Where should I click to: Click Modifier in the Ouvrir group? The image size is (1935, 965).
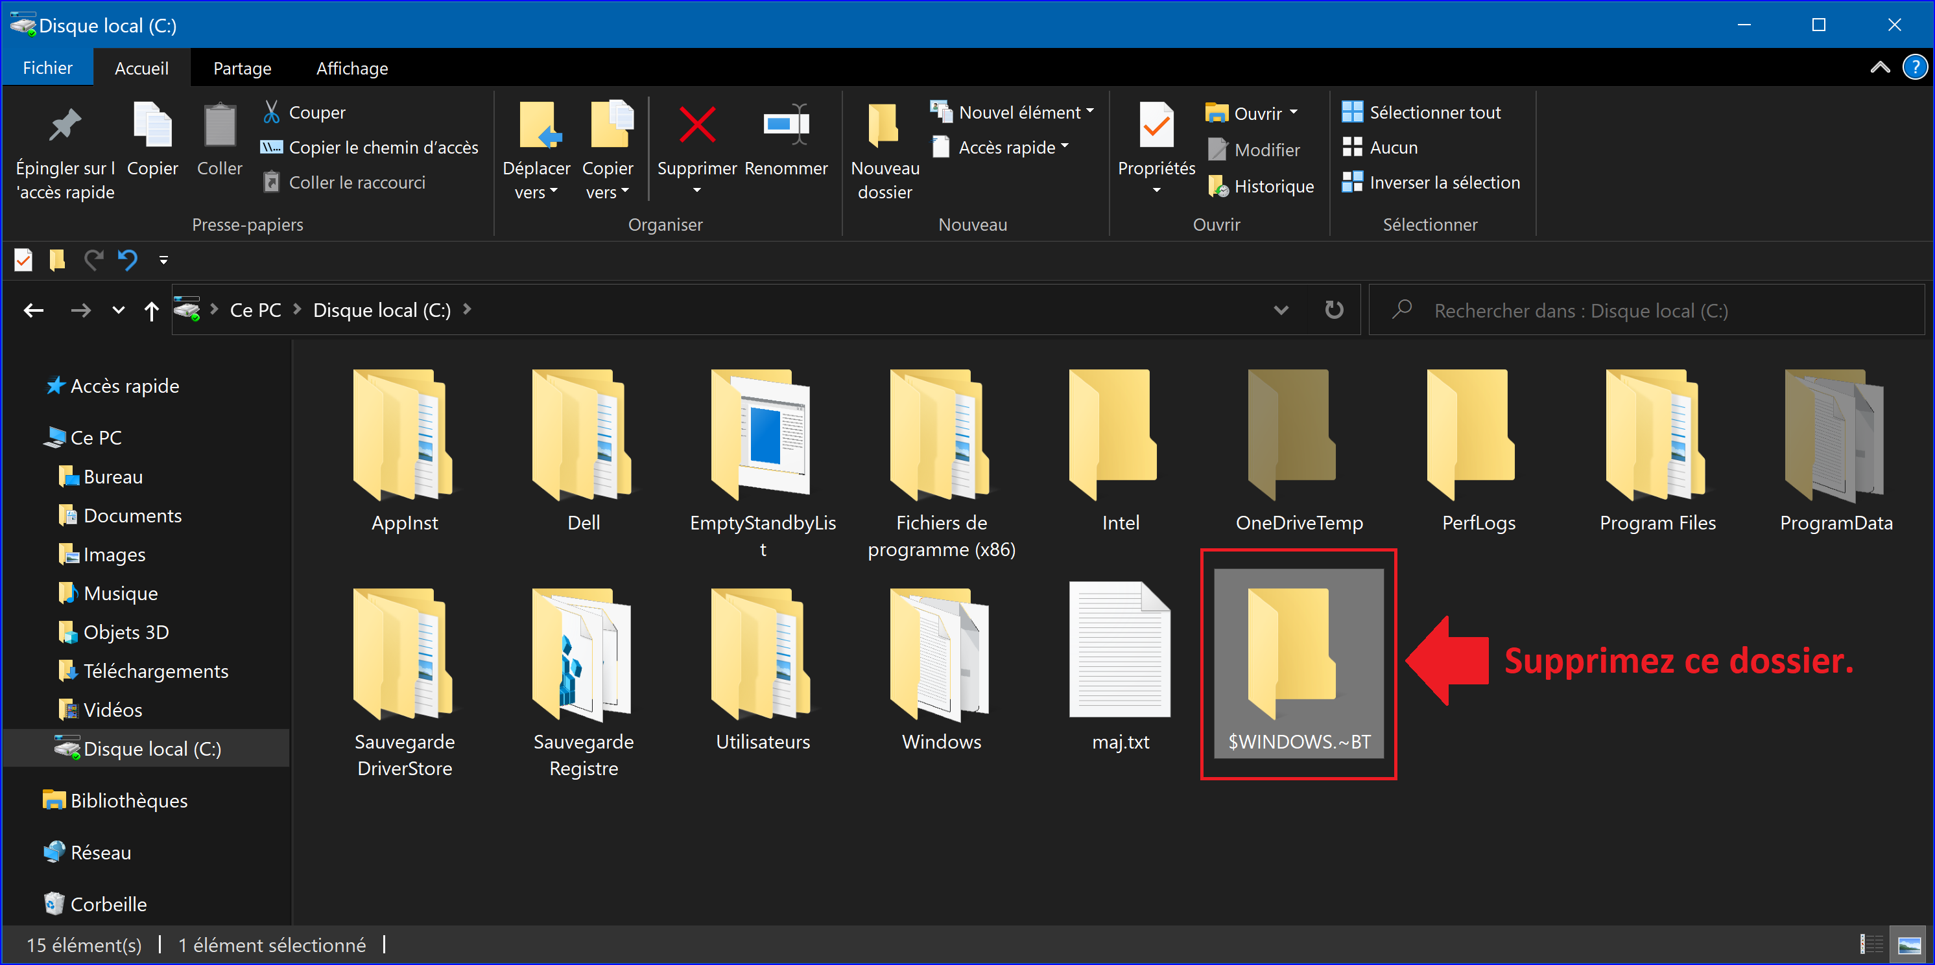[x=1253, y=150]
